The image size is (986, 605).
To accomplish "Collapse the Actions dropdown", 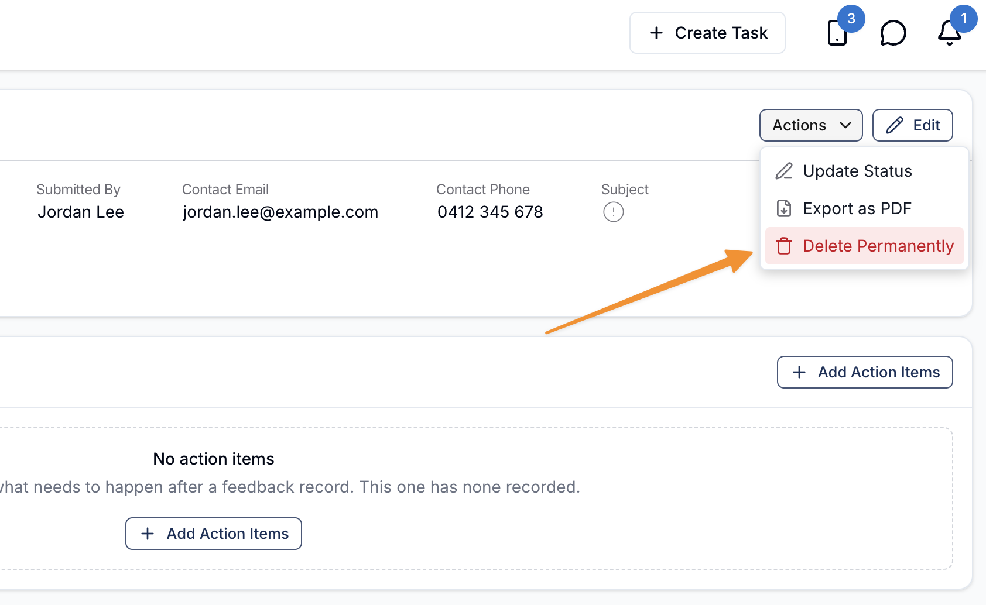I will click(811, 125).
